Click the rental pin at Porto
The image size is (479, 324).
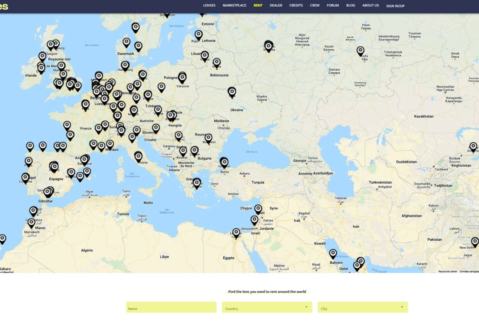click(29, 162)
